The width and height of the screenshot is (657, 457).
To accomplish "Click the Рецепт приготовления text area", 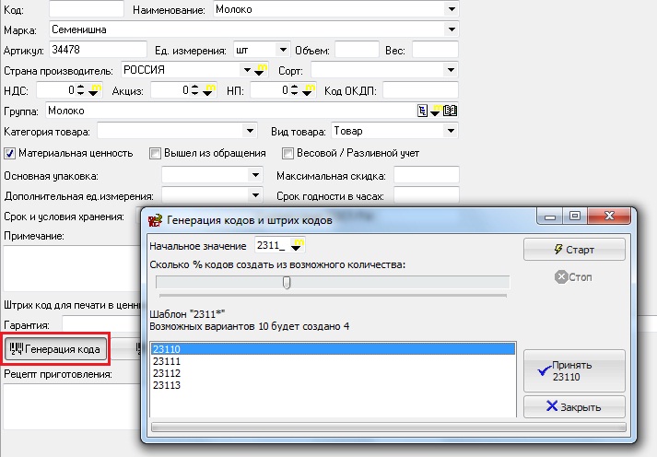I will (72, 406).
